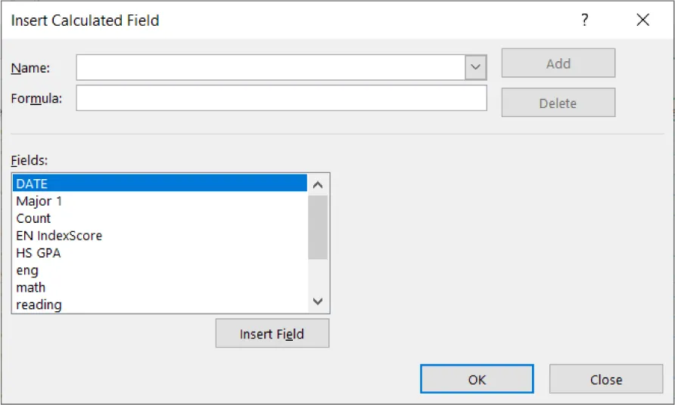Confirm the dialog with OK

pyautogui.click(x=477, y=379)
